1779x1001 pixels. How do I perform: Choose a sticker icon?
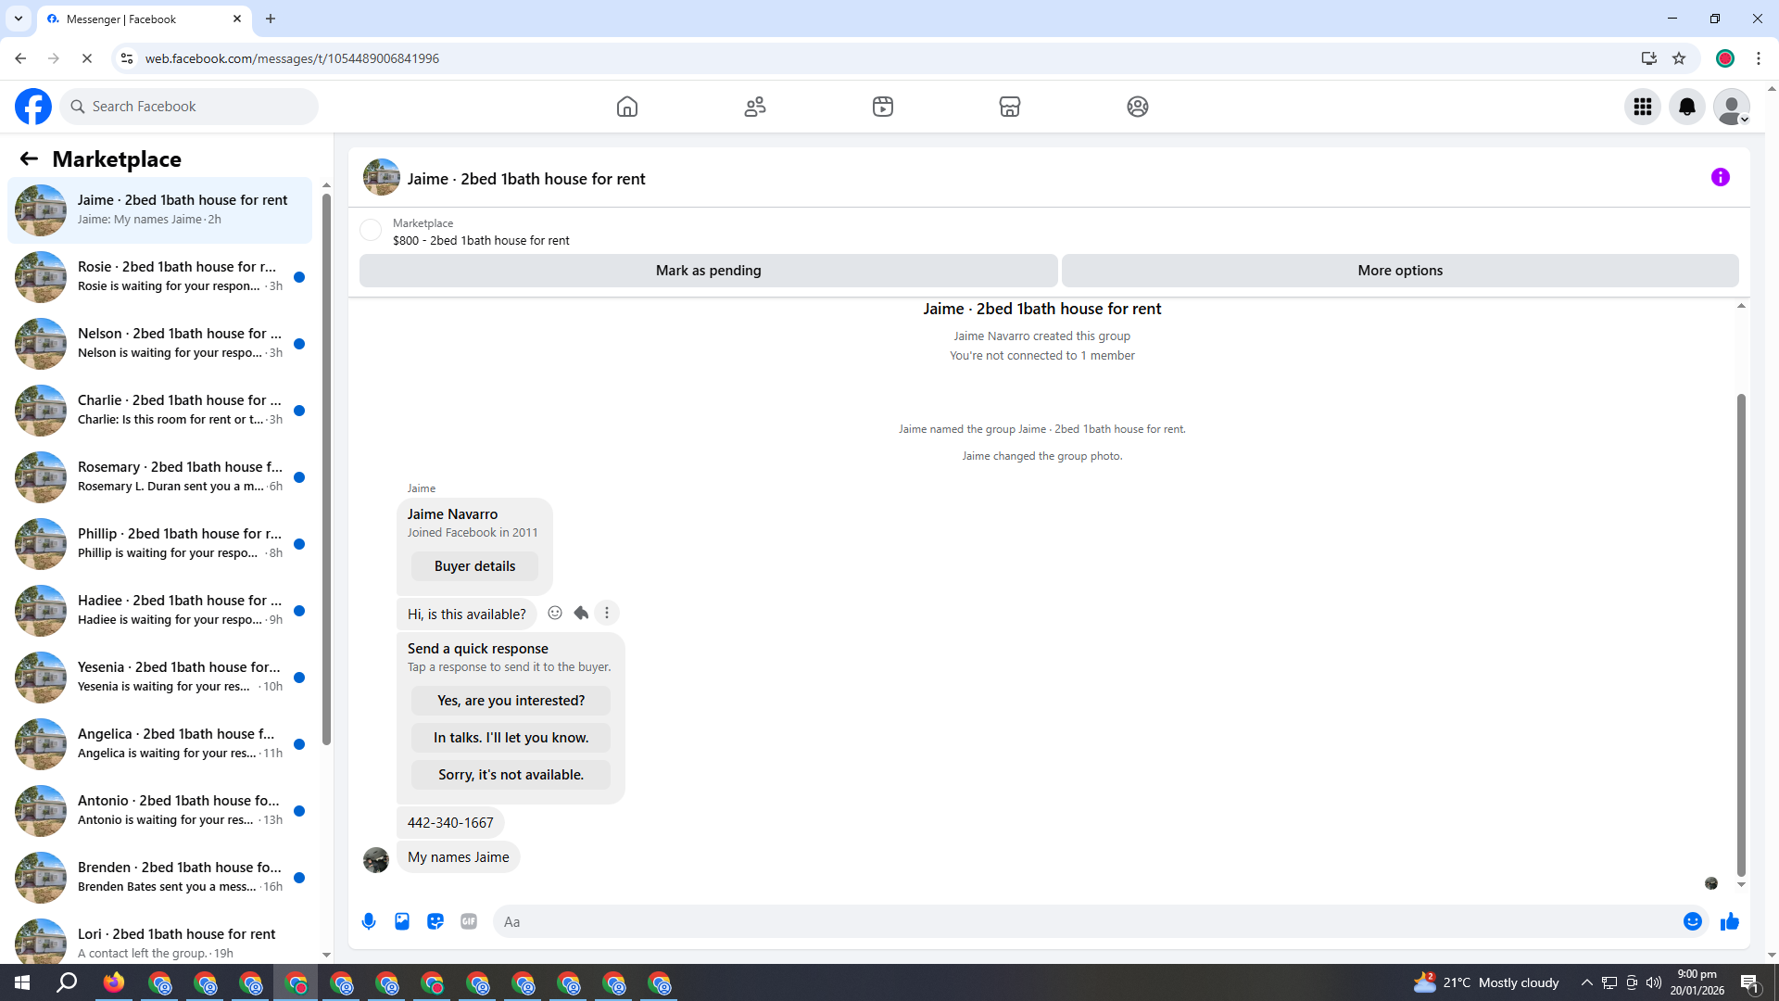click(x=435, y=921)
